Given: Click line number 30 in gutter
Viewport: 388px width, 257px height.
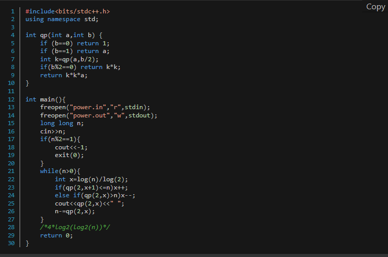Looking at the screenshot, I should pyautogui.click(x=11, y=243).
